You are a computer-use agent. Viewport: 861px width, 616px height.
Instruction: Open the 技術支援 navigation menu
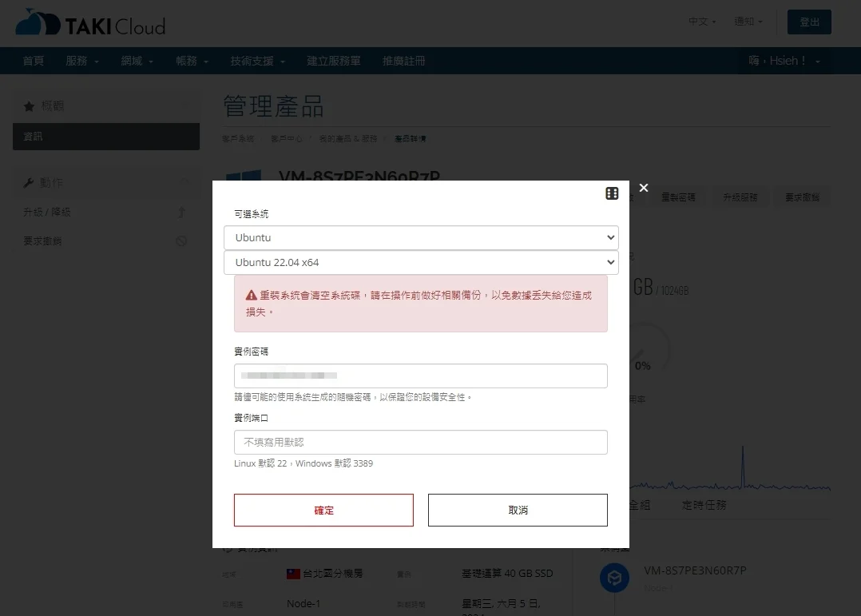pos(257,61)
